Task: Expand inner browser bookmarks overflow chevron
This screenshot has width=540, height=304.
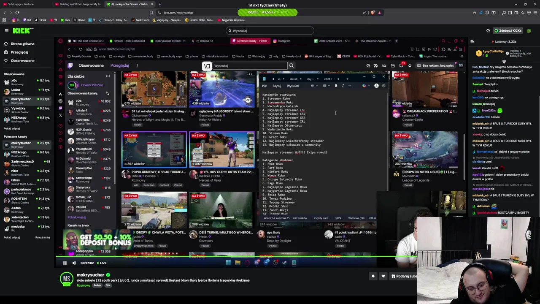Action: 462,56
